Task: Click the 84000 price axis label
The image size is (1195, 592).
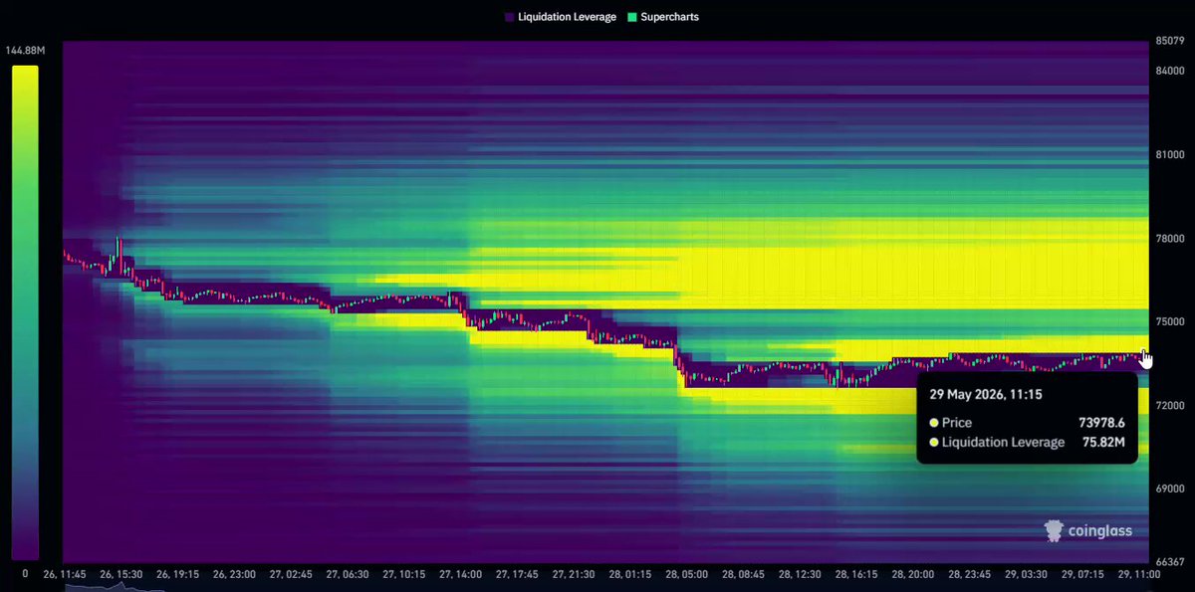Action: (x=1169, y=71)
